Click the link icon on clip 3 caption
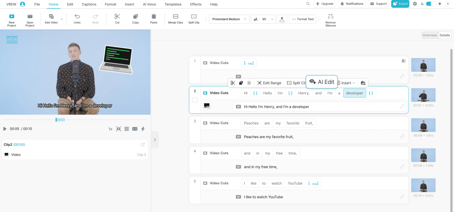Image resolution: width=454 pixels, height=212 pixels. 402,136
